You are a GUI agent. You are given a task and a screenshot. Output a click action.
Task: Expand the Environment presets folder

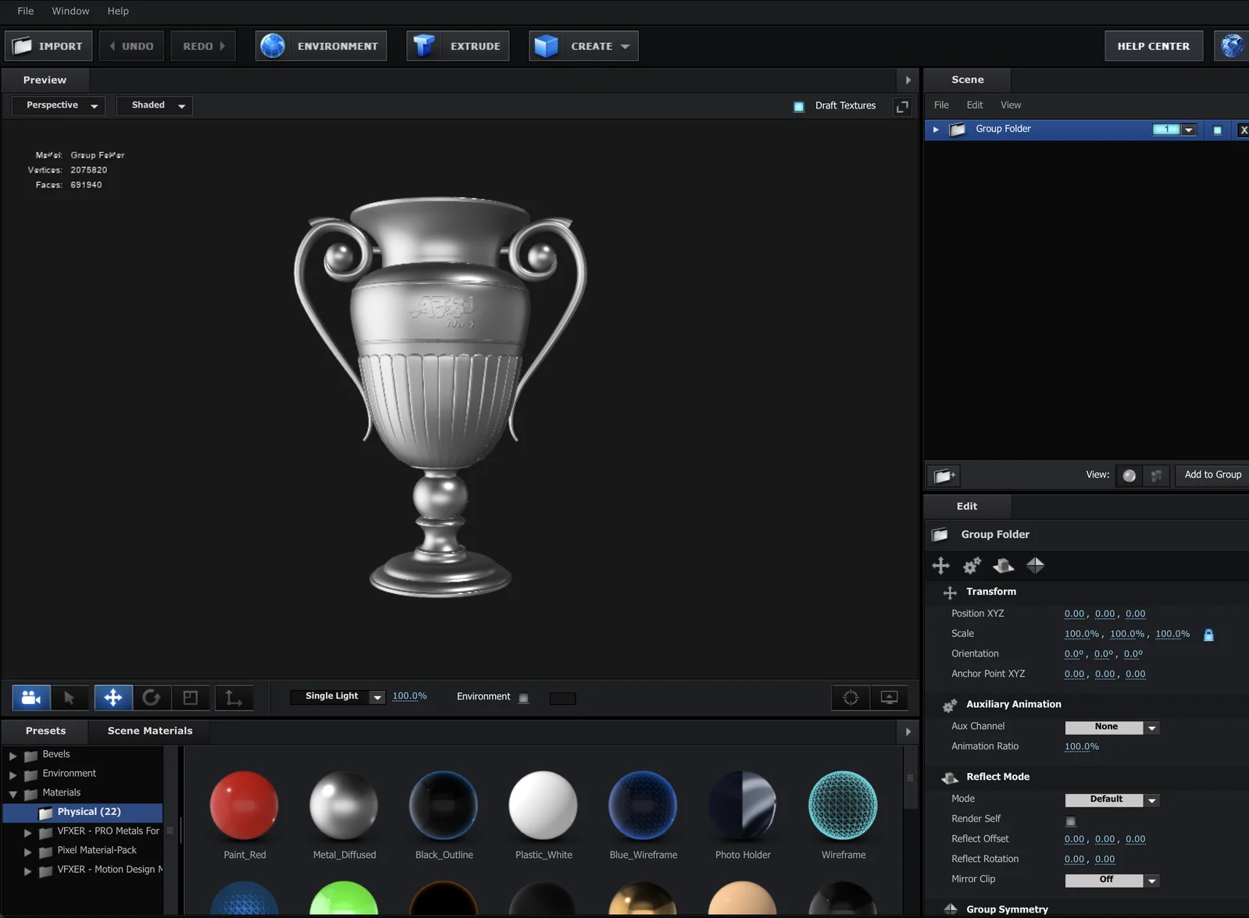pos(12,775)
